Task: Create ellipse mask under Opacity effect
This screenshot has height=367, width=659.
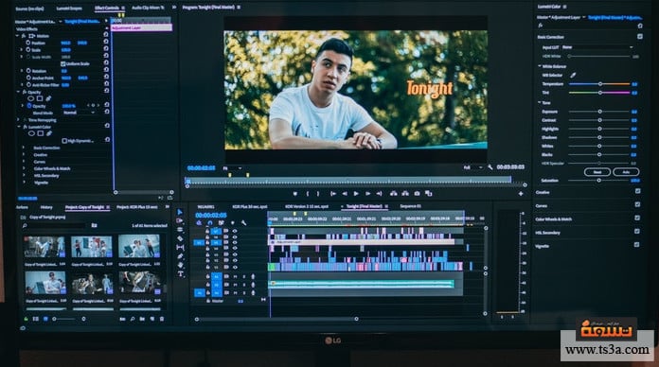Action: [x=30, y=98]
